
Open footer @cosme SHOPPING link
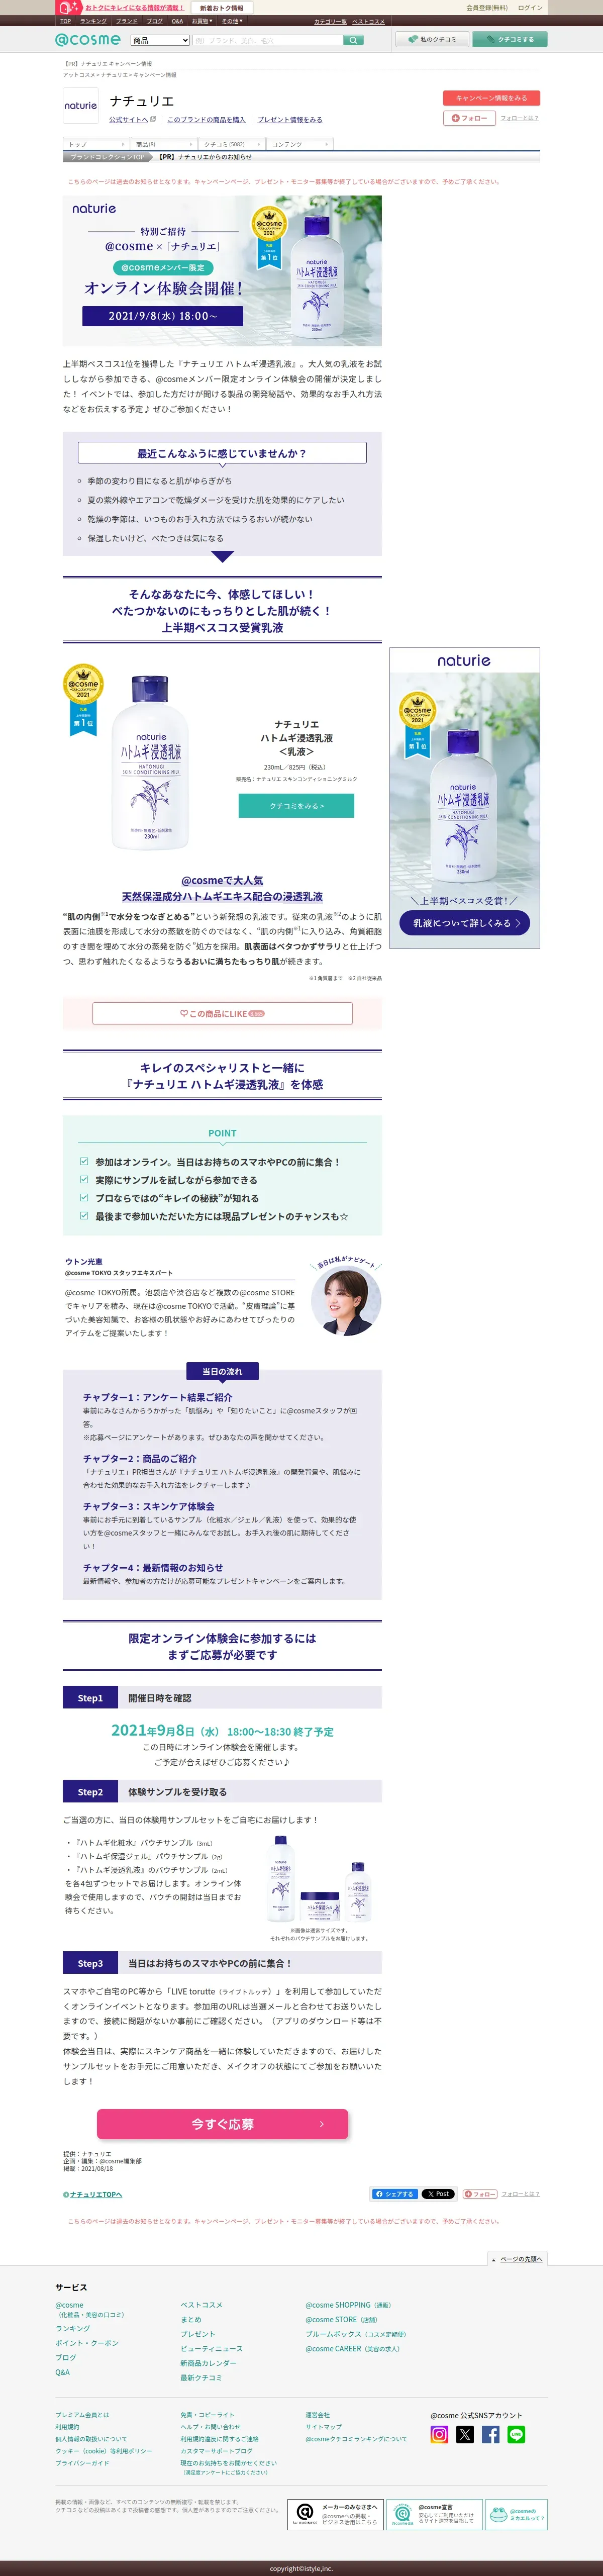click(x=349, y=2304)
